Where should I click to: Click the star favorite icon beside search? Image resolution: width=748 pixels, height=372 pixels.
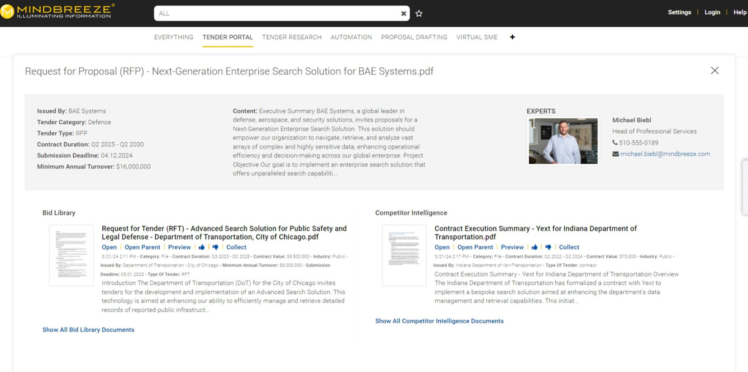pos(419,13)
